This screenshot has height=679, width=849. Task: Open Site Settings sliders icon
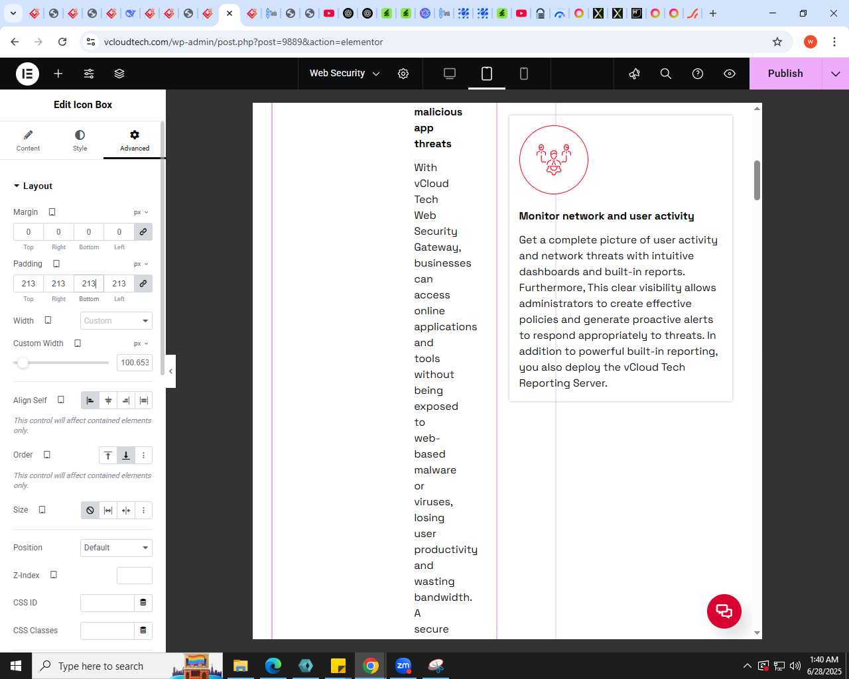point(89,74)
